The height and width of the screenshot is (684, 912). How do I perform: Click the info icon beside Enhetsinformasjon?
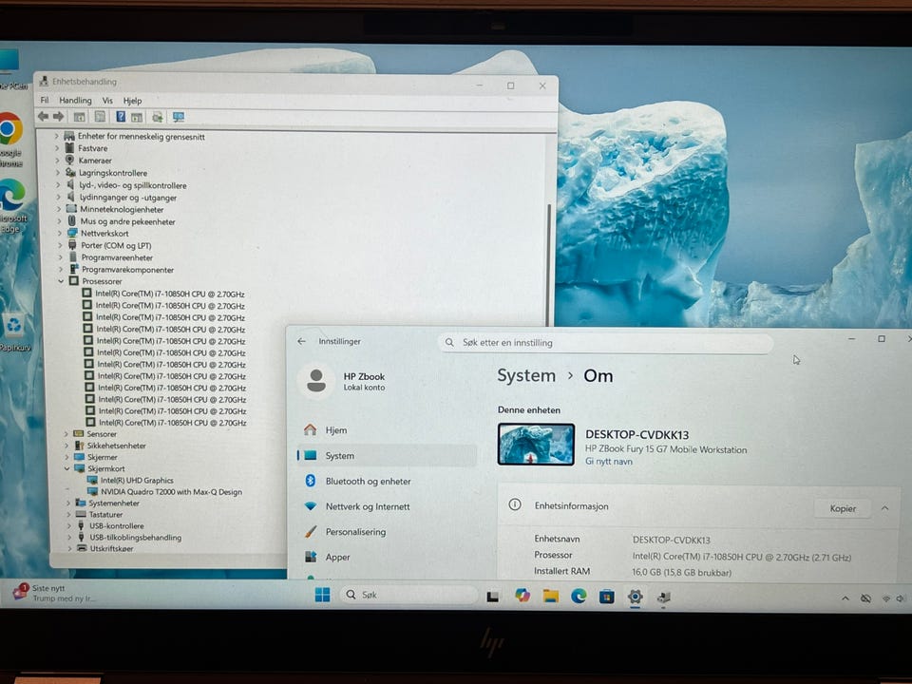point(515,504)
